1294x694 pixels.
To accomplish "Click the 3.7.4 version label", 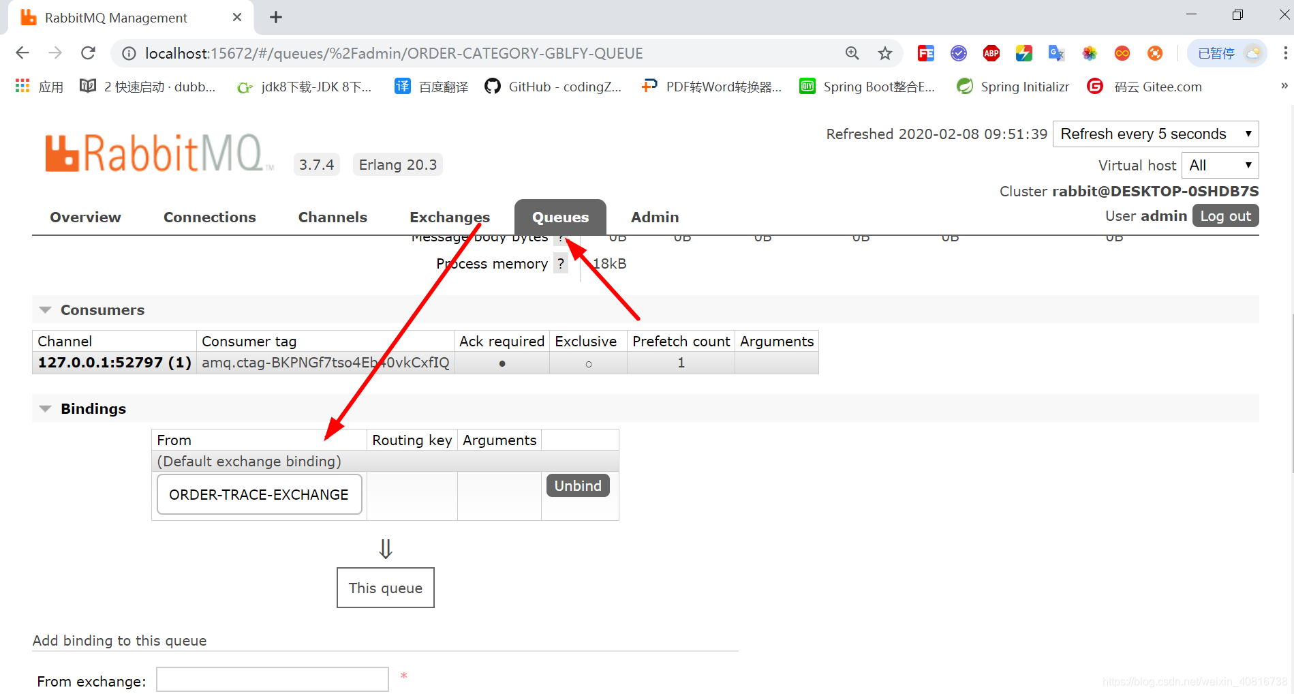I will tap(317, 164).
